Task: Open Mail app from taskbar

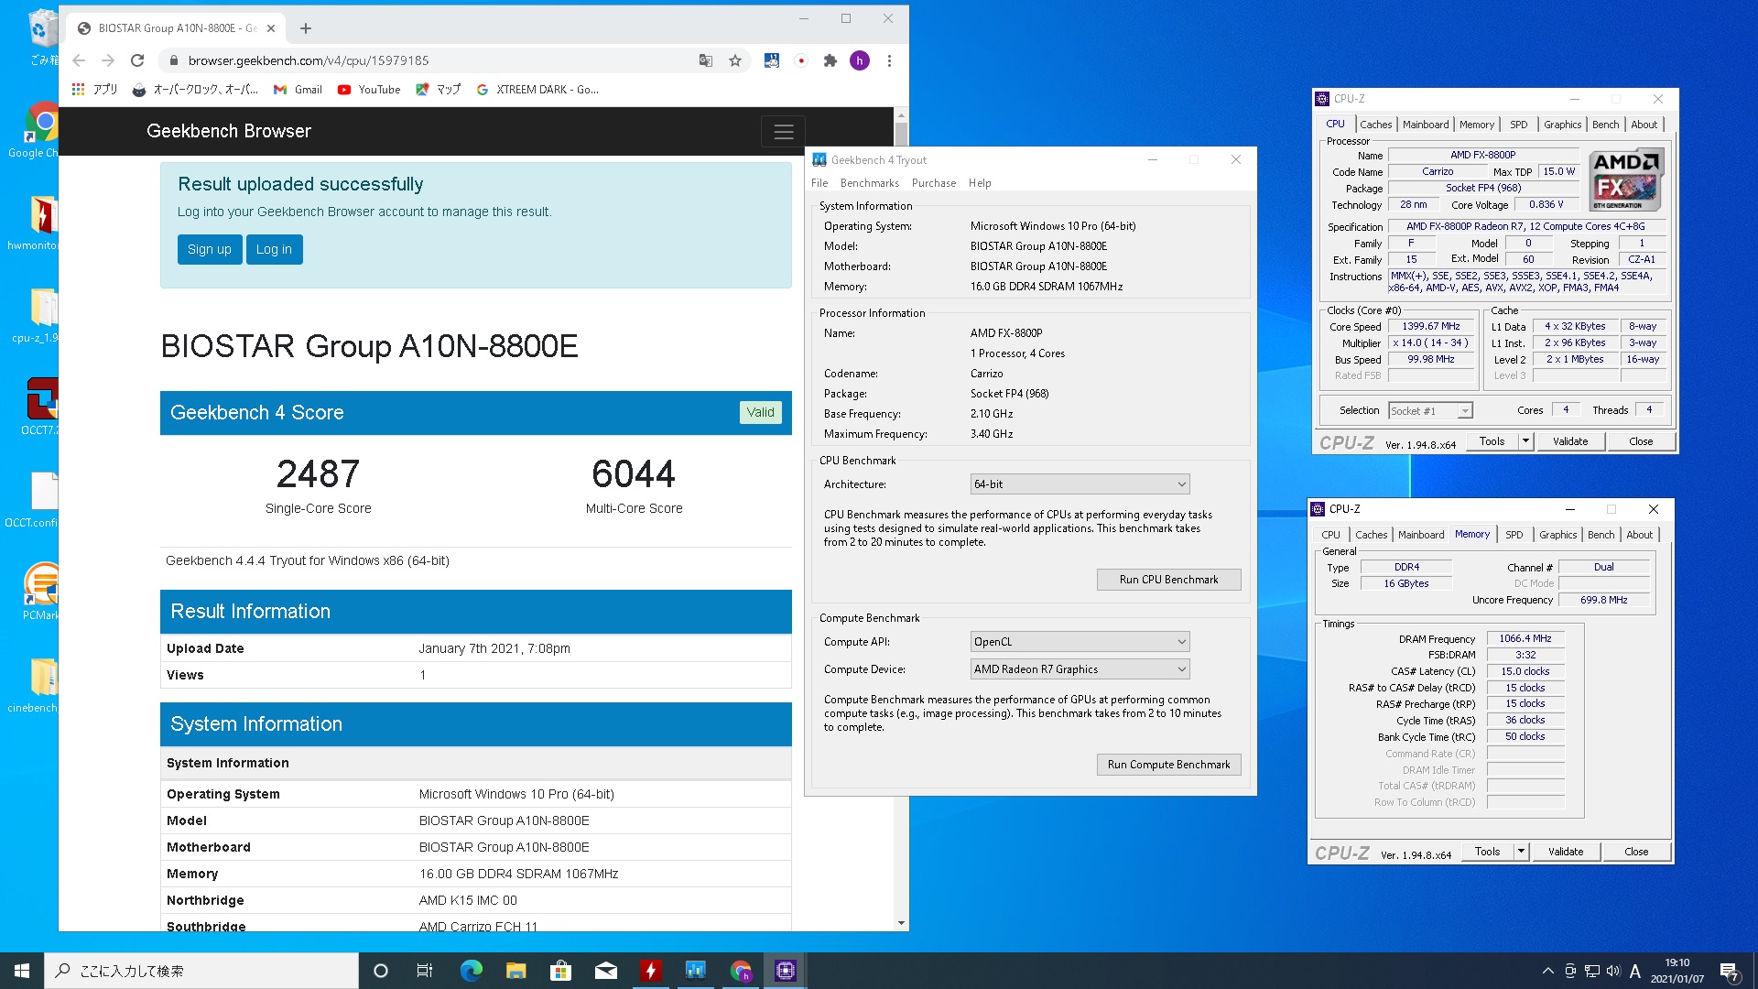Action: pos(605,971)
